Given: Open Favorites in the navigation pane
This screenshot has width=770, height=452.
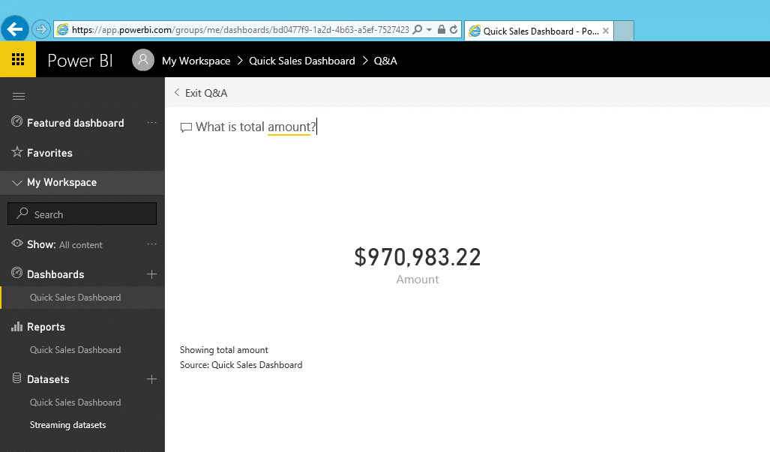Looking at the screenshot, I should (49, 153).
